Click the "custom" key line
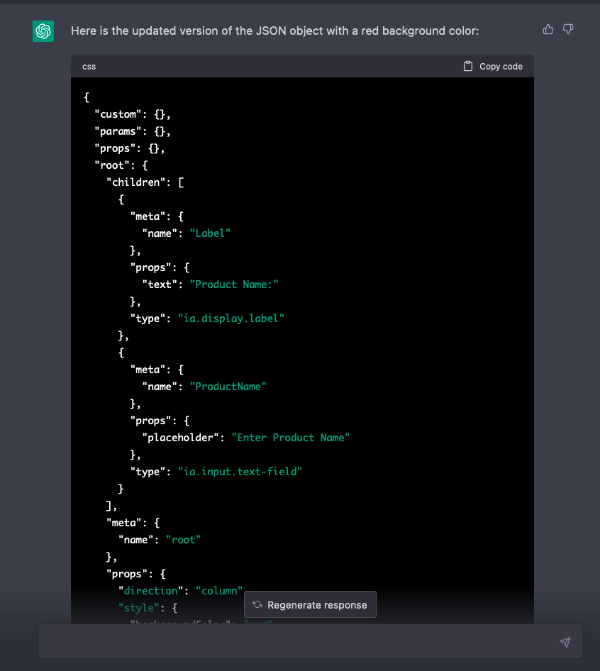 [x=133, y=114]
